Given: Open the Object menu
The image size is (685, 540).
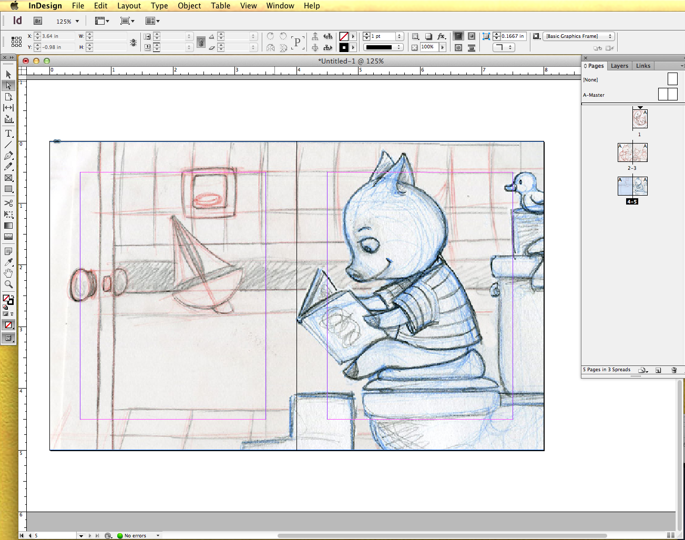Looking at the screenshot, I should [189, 6].
